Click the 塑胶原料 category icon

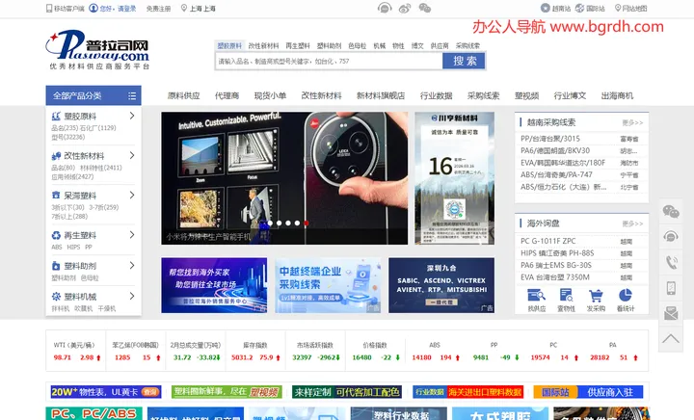coord(56,117)
